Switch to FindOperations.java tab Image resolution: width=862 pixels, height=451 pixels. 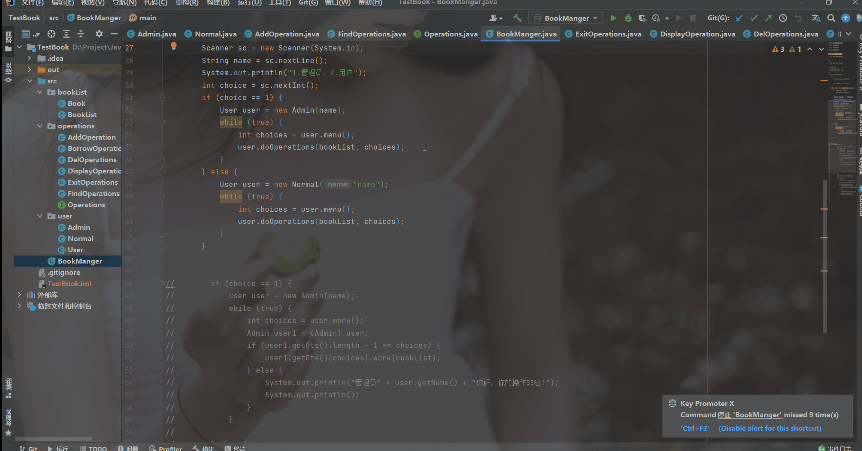point(366,34)
